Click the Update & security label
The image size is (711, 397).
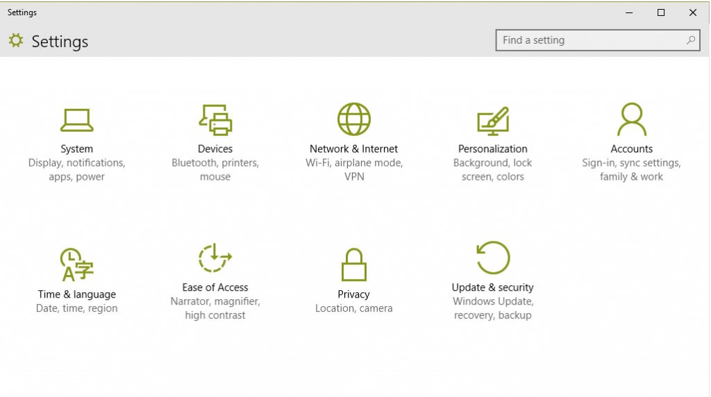click(493, 287)
